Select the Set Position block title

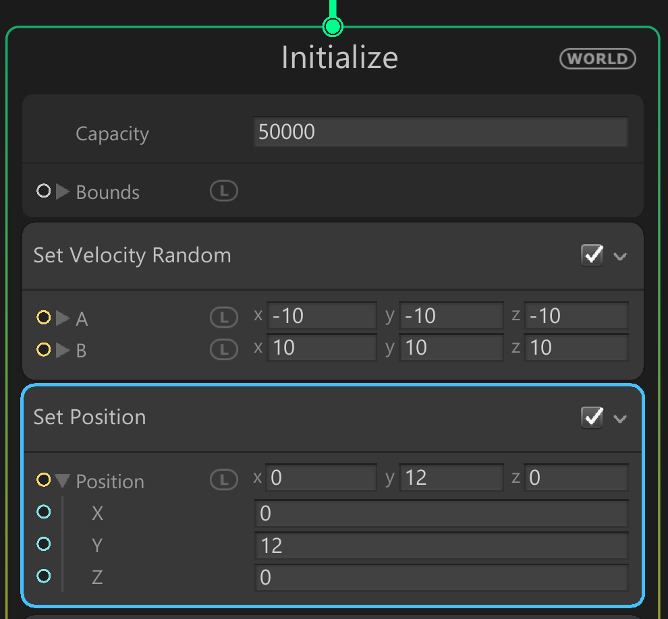point(90,417)
